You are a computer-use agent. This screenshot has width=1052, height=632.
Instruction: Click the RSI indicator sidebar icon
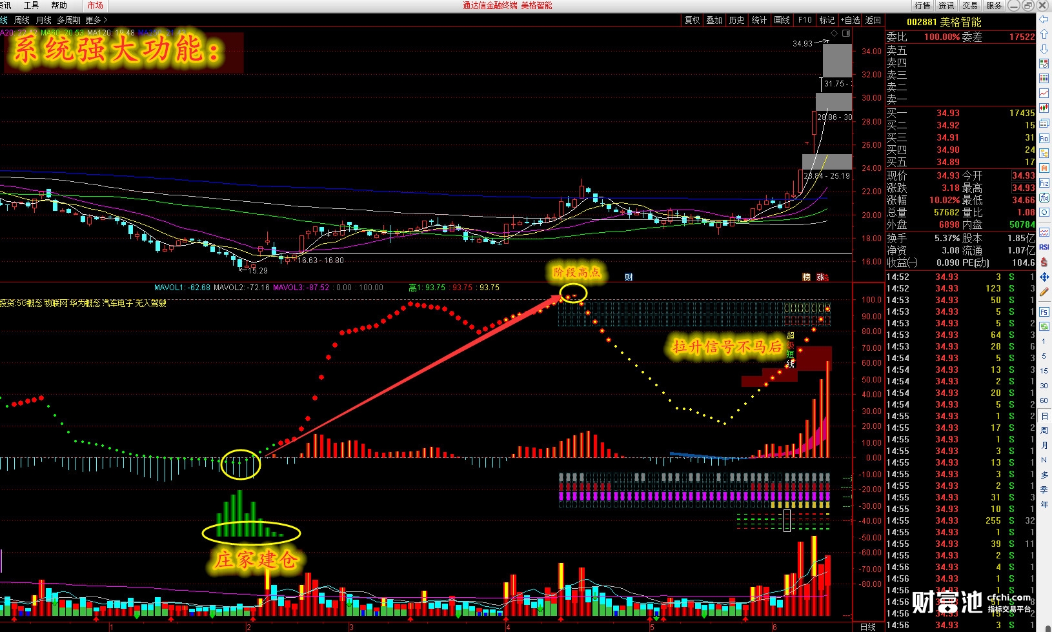point(1044,247)
